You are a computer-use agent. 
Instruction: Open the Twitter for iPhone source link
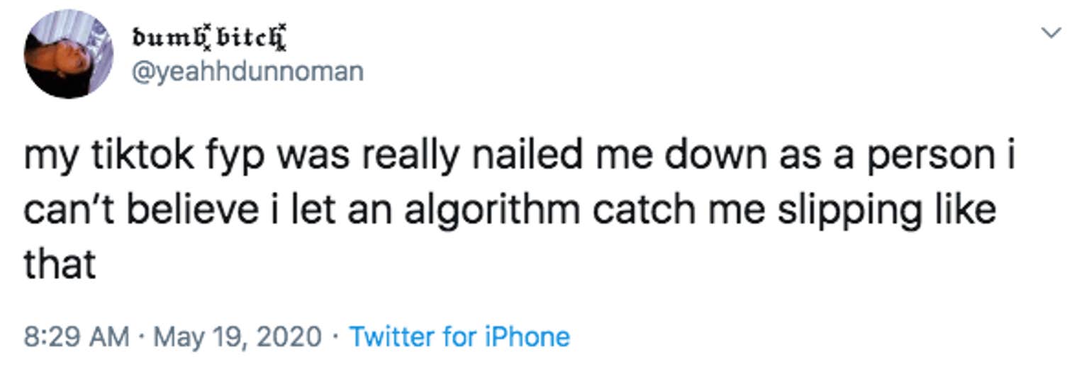[x=460, y=336]
